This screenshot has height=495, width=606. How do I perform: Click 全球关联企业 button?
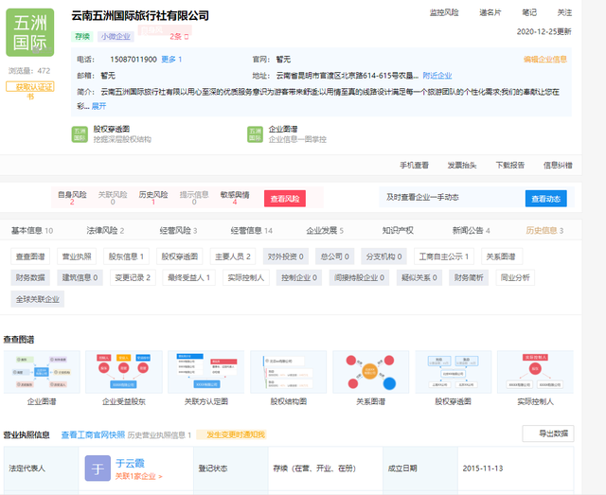(38, 299)
